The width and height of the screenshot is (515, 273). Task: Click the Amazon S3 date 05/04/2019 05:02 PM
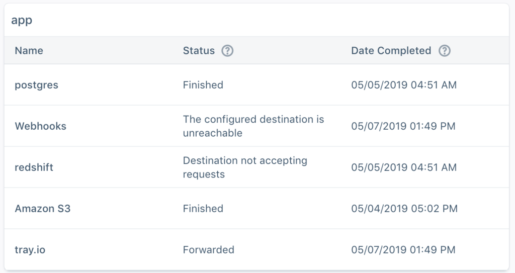[404, 208]
